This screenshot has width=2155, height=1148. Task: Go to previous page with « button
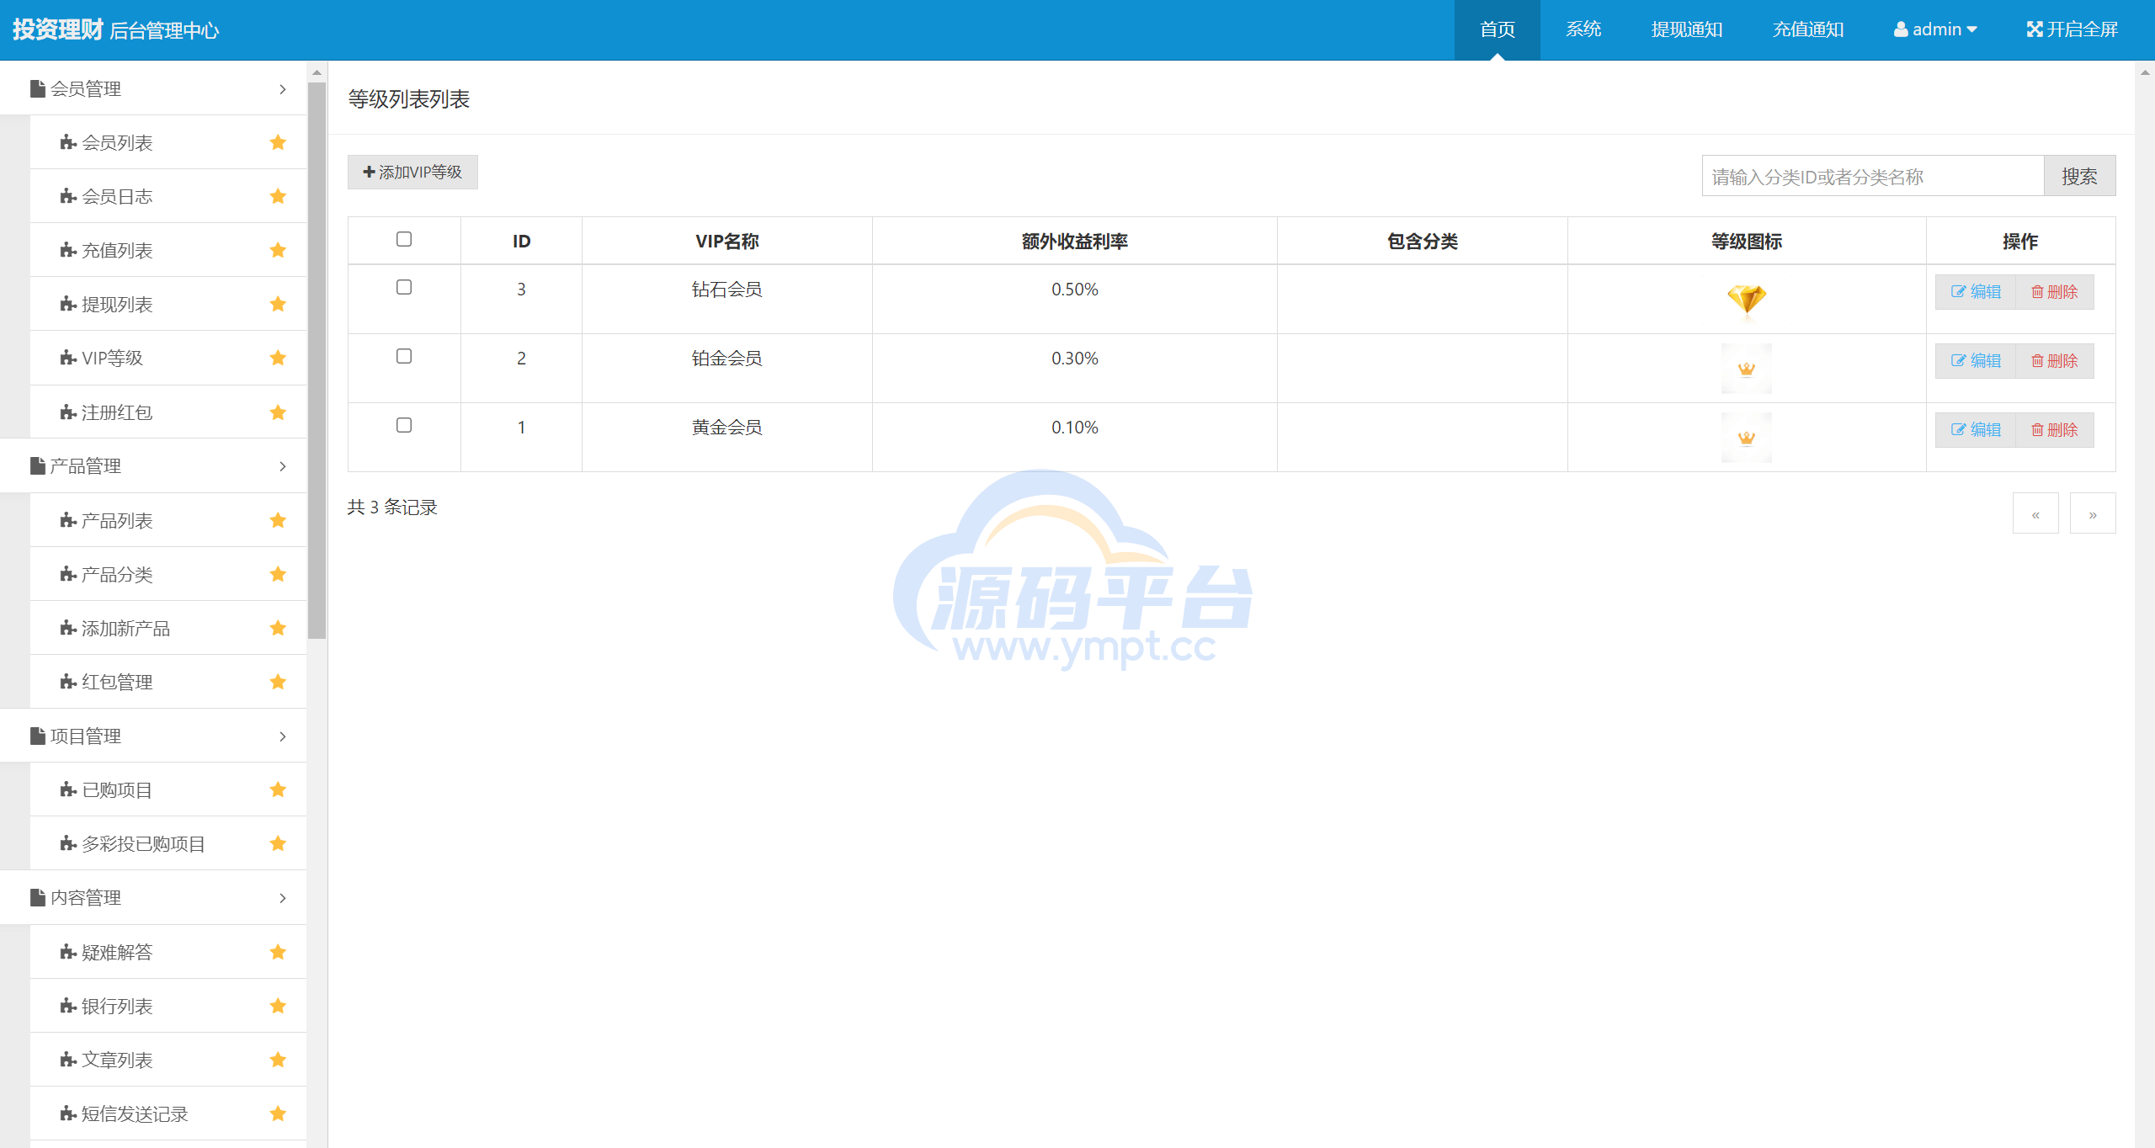coord(2035,513)
